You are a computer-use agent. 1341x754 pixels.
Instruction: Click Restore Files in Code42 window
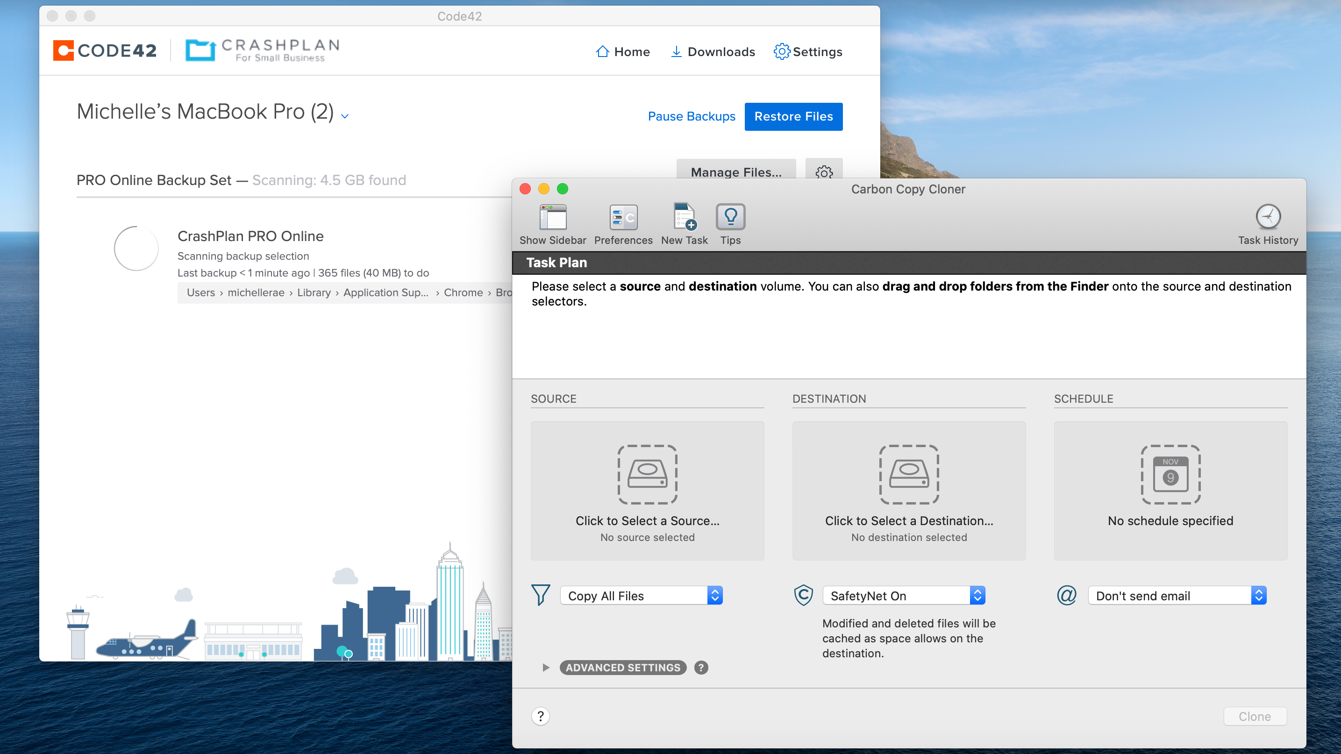[x=793, y=117]
